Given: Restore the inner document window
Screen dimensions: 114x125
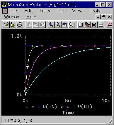Looking at the screenshot, I should tap(103, 17).
